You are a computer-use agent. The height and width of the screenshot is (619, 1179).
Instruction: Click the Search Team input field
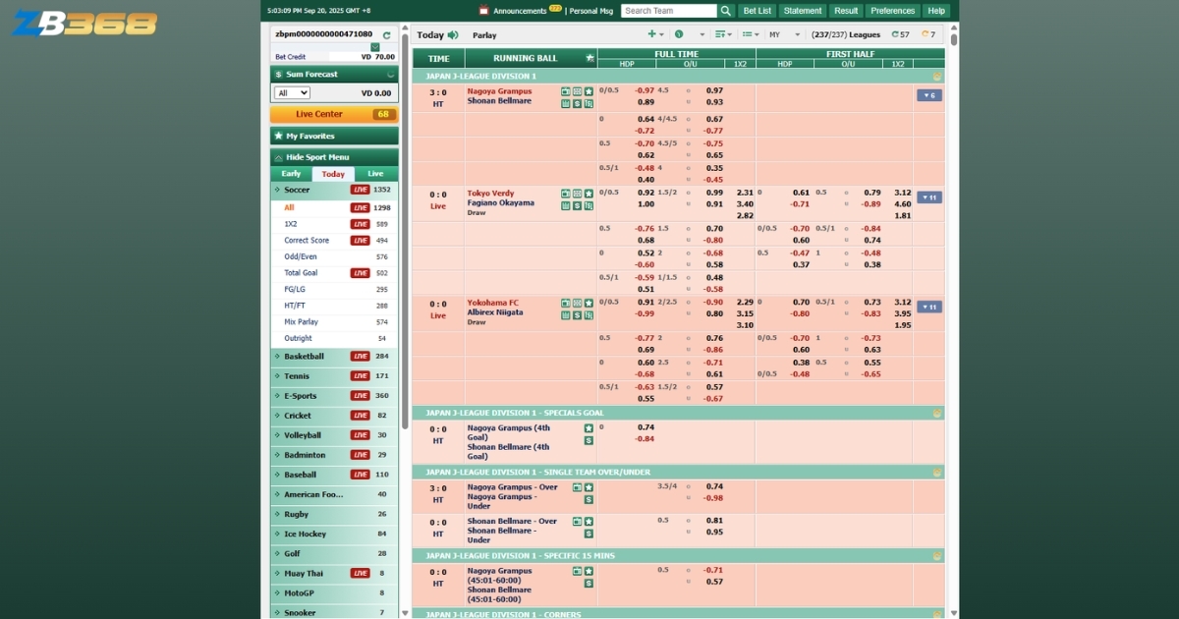click(x=668, y=11)
